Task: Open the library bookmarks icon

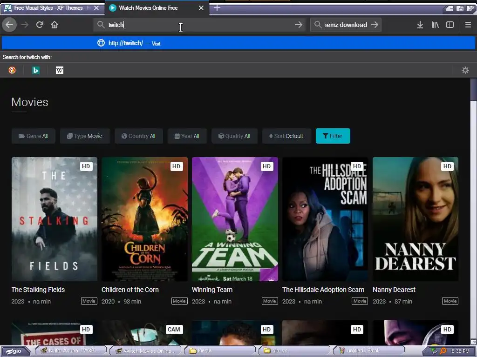Action: point(435,25)
